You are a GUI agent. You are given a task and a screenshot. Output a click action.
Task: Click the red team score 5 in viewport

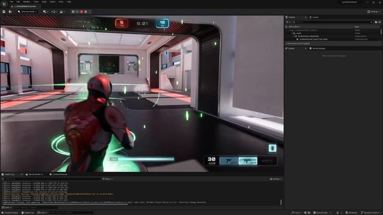(x=121, y=23)
